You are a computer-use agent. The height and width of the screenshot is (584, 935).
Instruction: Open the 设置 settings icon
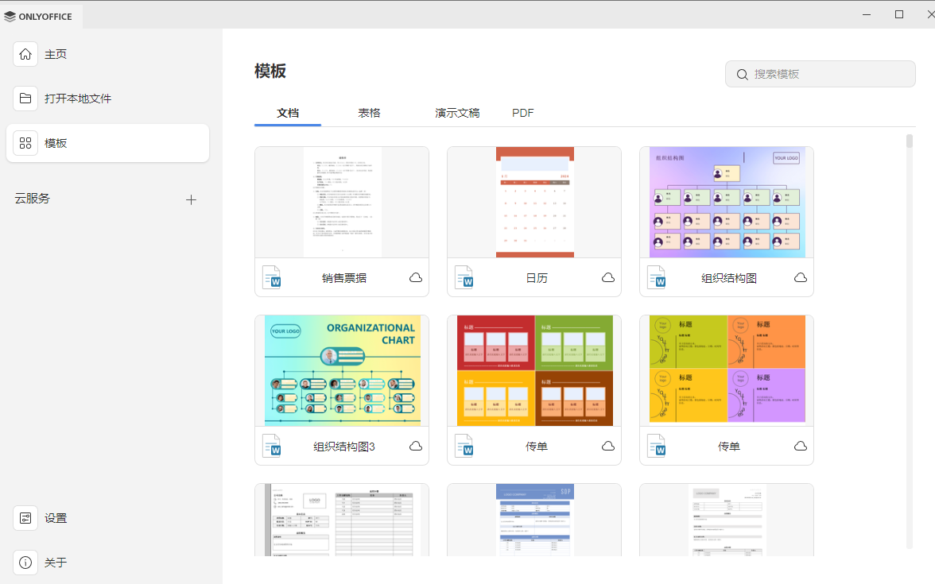tap(25, 518)
